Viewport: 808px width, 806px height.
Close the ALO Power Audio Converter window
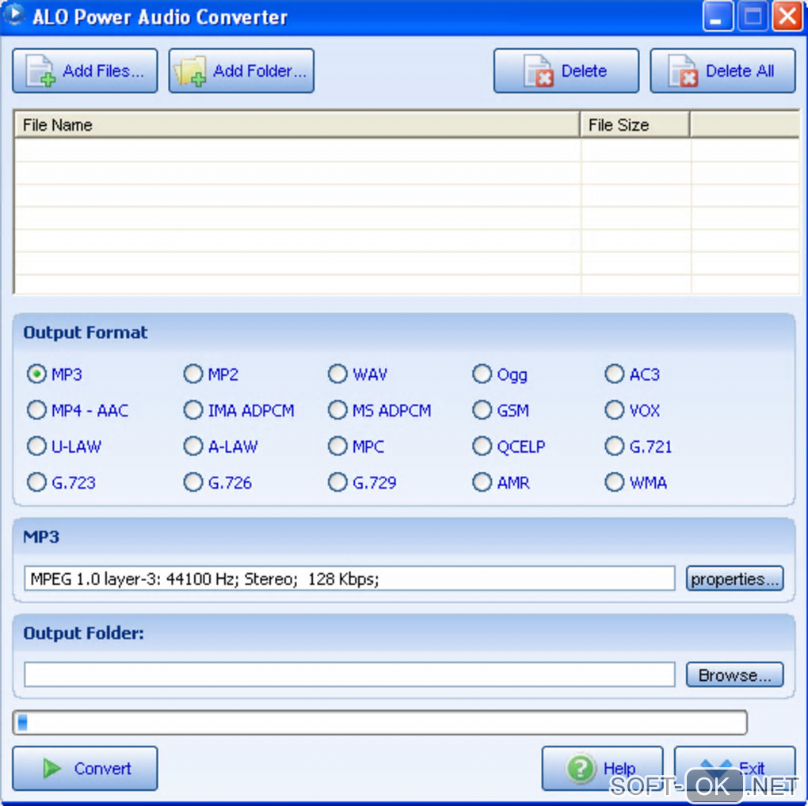[x=787, y=17]
